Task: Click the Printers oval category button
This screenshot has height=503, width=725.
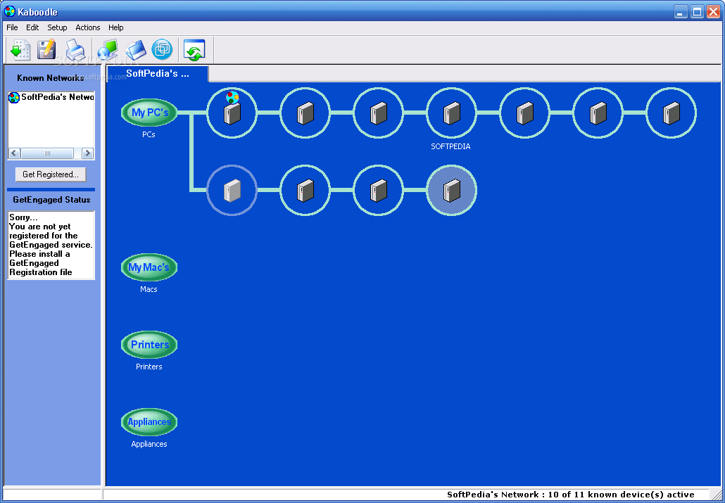Action: (149, 345)
